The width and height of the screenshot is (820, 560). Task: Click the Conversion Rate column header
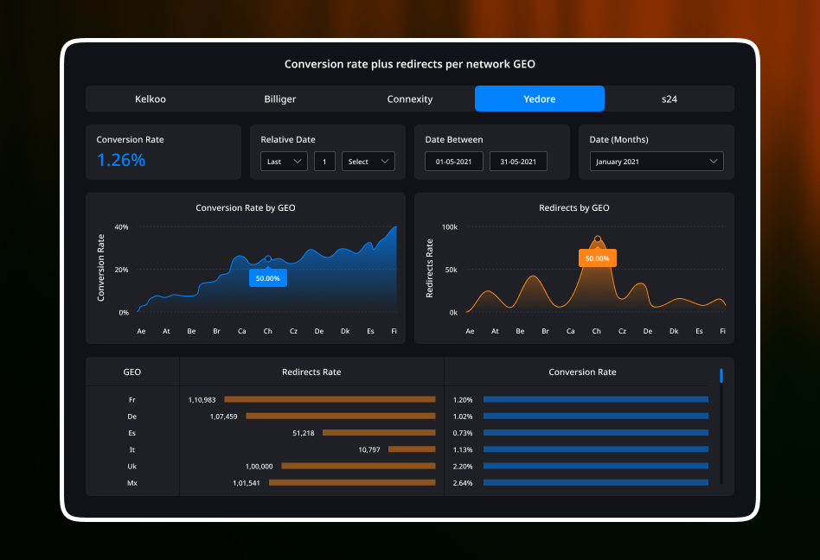[582, 372]
